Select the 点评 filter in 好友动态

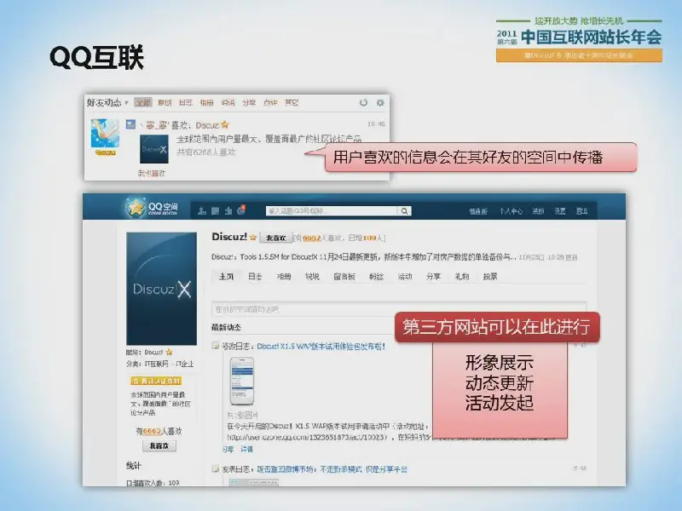click(x=270, y=102)
